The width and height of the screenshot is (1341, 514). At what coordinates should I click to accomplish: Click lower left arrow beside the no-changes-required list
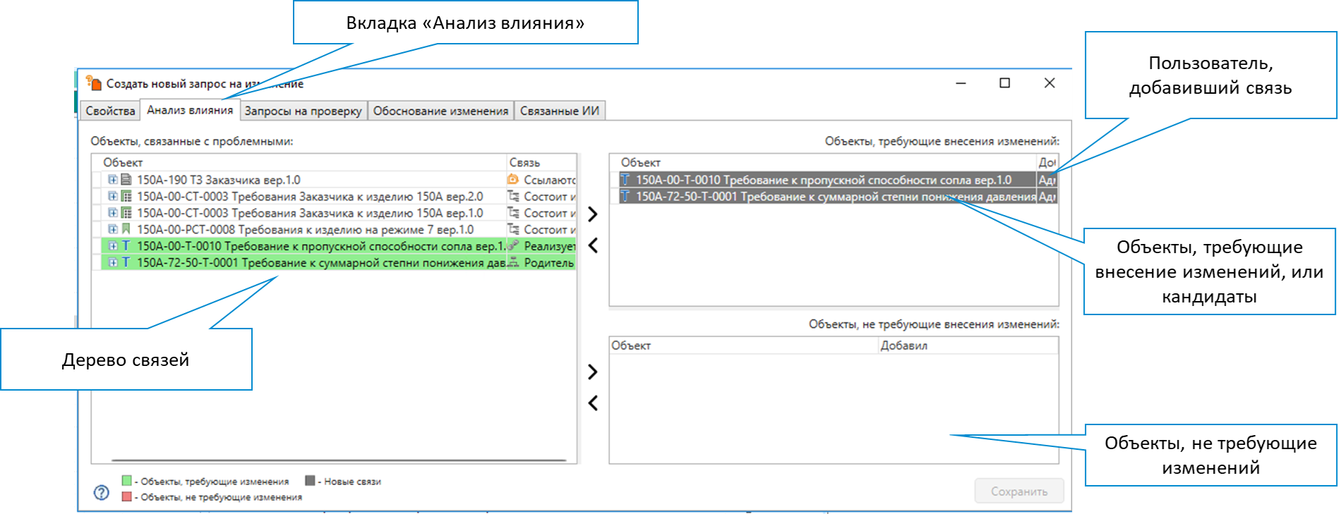click(x=593, y=403)
